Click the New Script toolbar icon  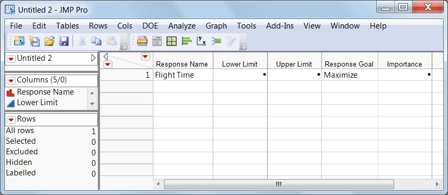click(x=34, y=42)
